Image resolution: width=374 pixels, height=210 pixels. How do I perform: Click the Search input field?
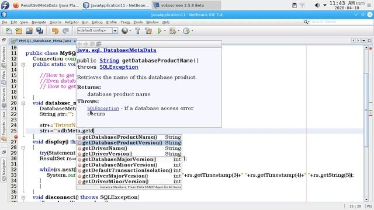point(341,22)
